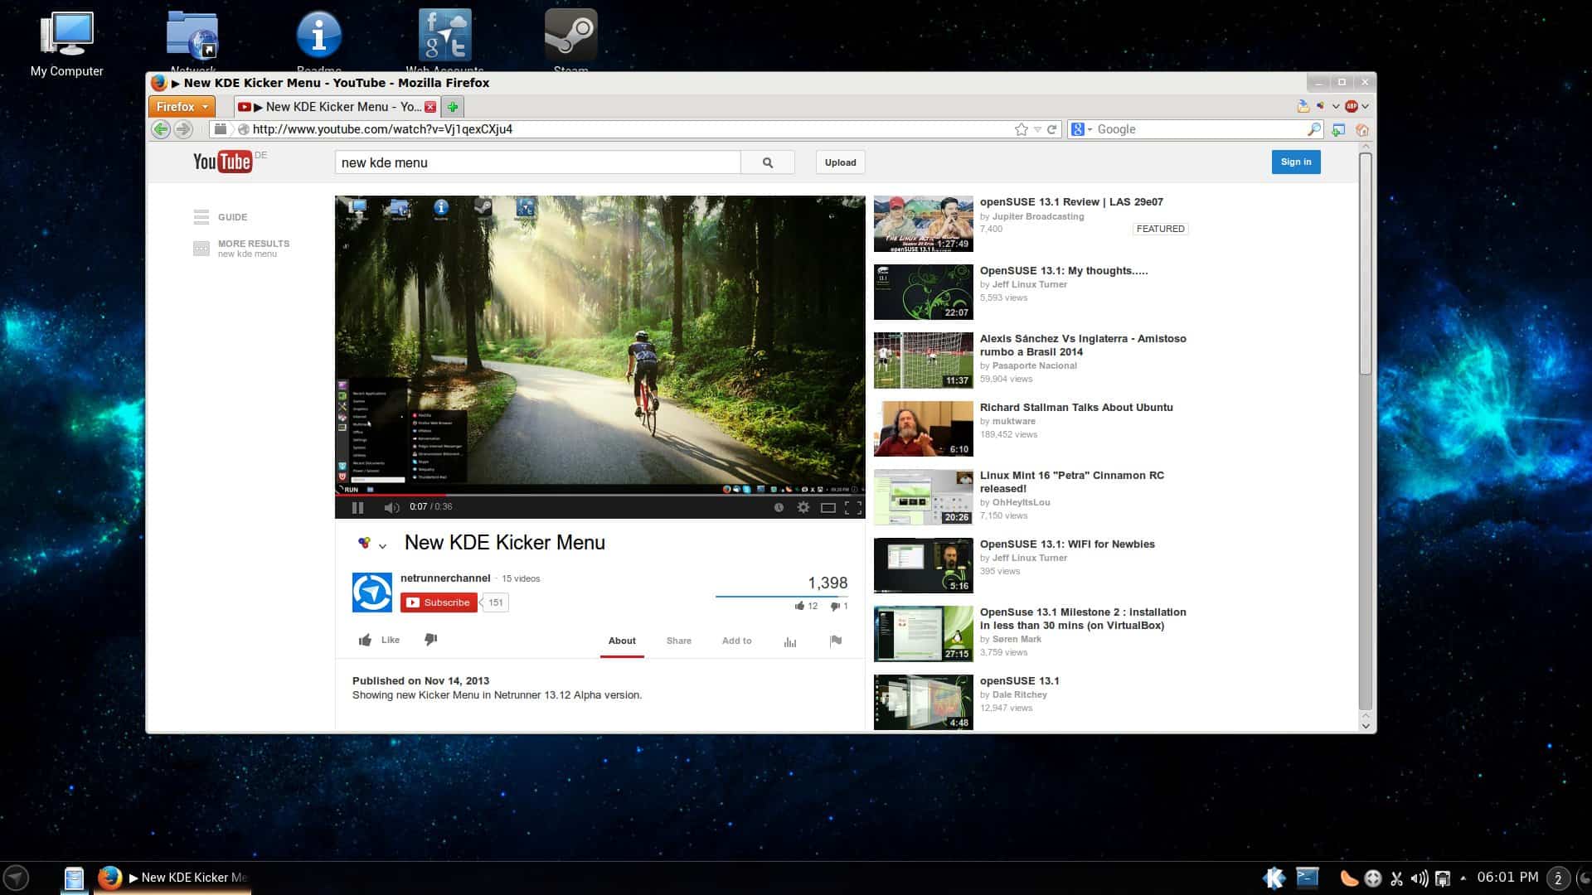Switch the video to fullscreen
This screenshot has width=1592, height=895.
[852, 507]
